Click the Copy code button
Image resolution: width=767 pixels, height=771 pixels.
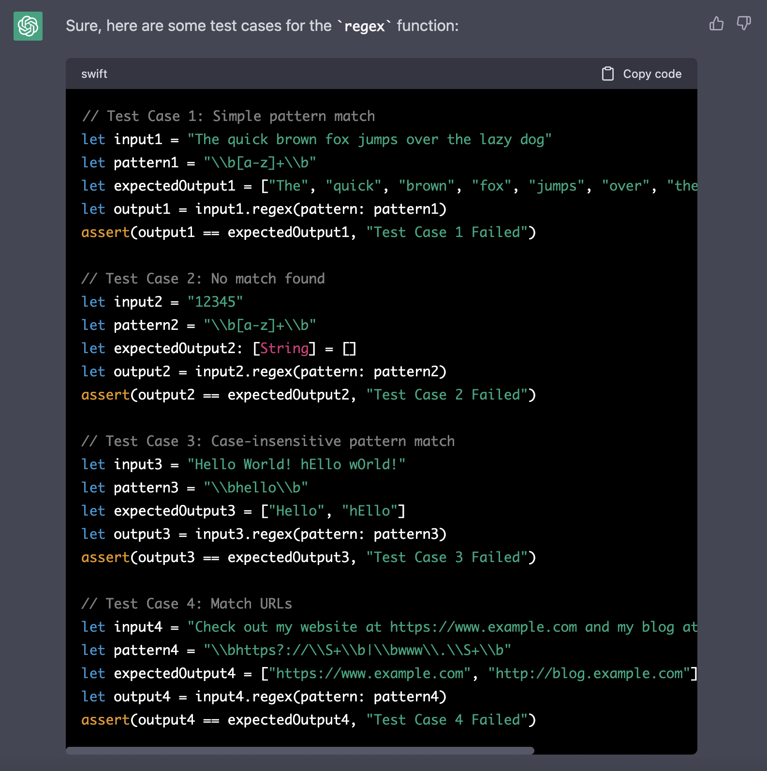click(x=642, y=74)
